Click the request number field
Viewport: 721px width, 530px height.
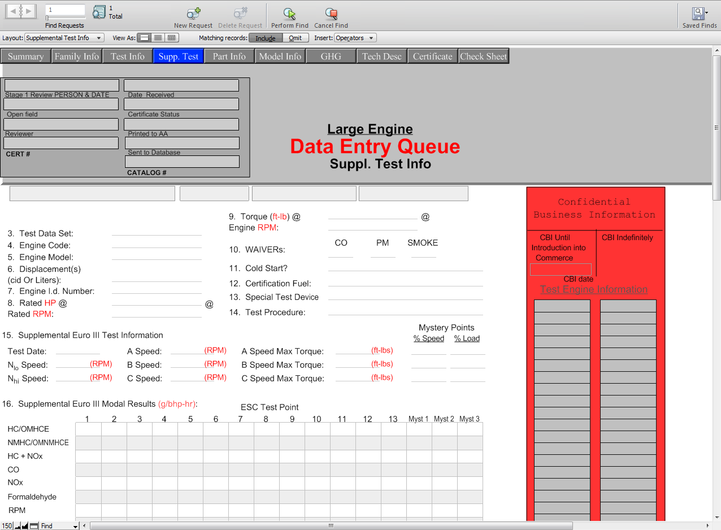coord(65,10)
